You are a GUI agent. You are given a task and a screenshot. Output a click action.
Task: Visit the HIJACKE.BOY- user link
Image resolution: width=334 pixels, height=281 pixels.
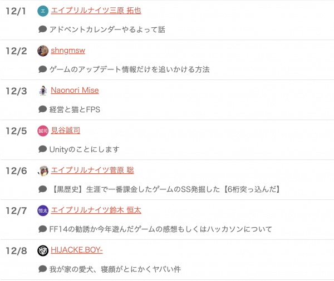77,250
